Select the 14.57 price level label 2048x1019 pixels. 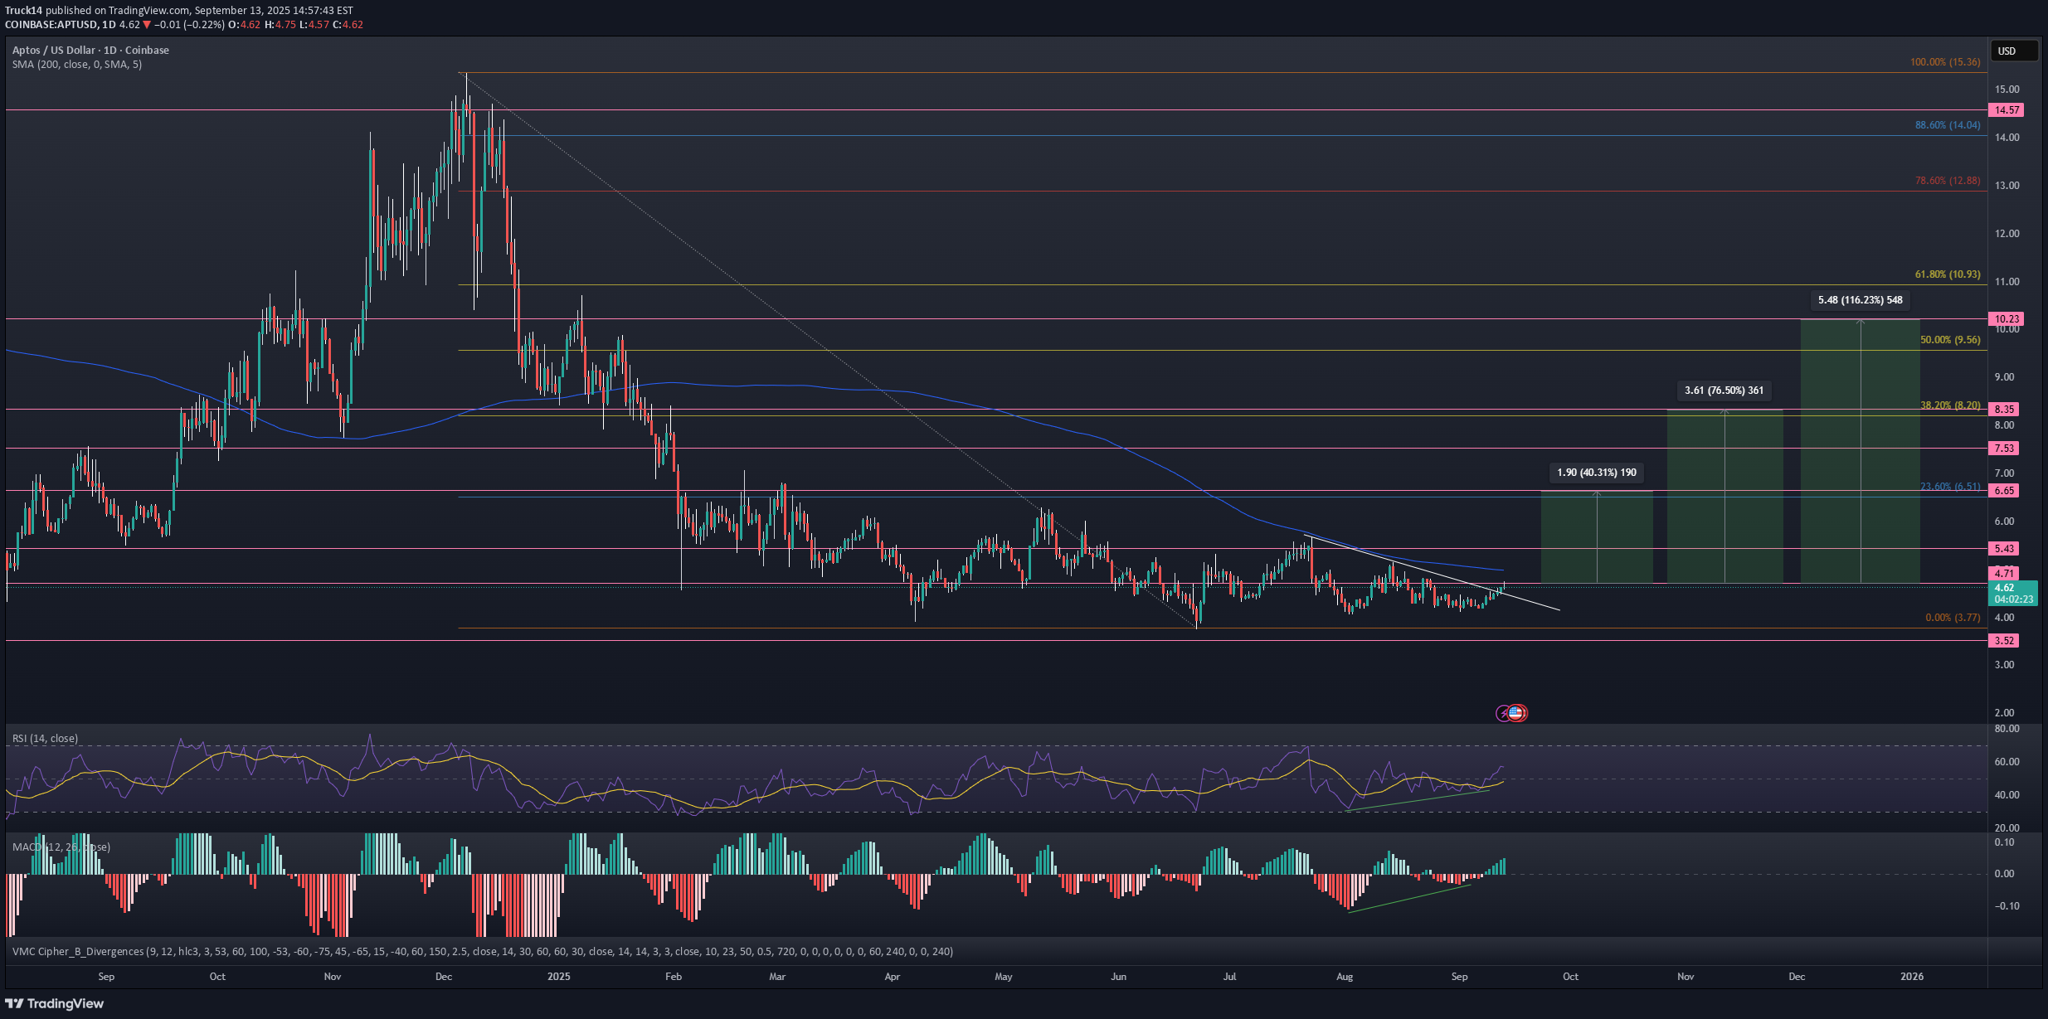[2006, 110]
